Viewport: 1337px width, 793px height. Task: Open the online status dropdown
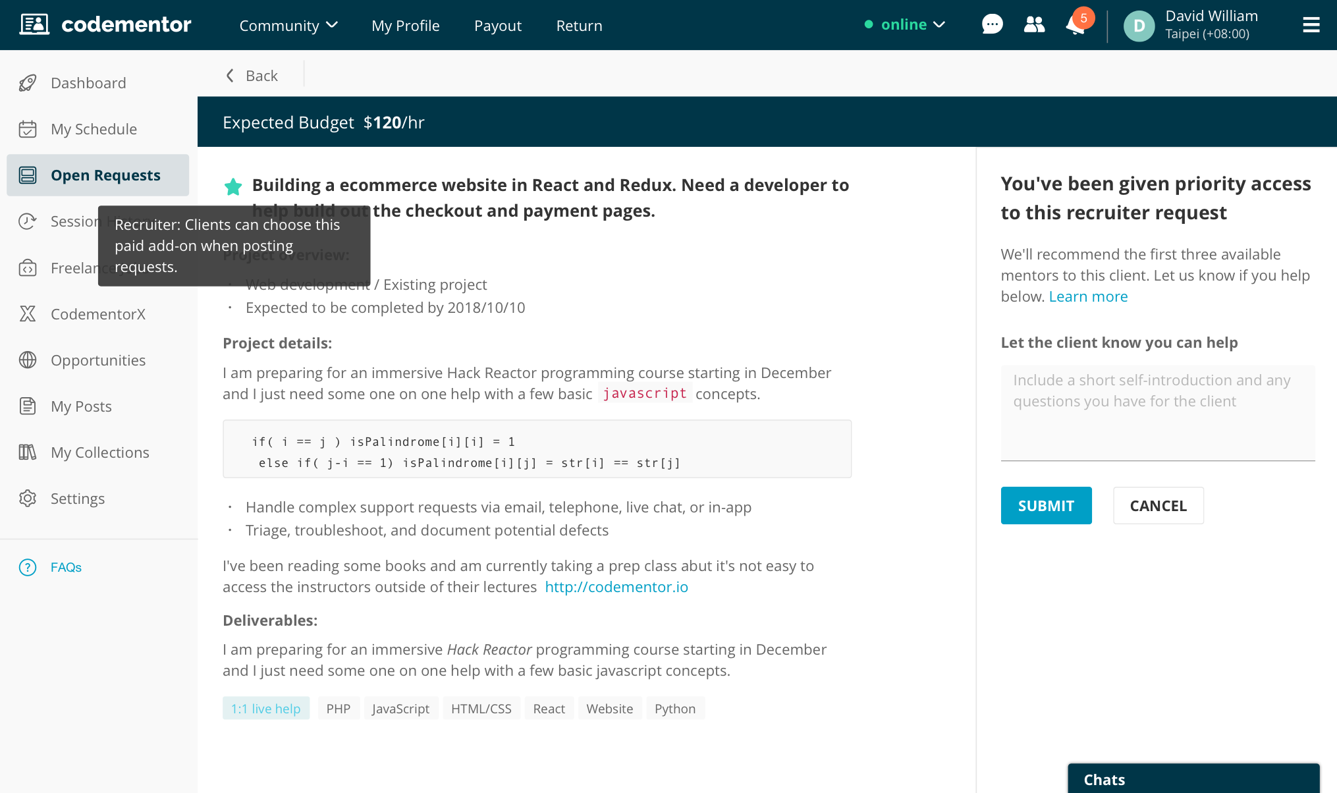[x=905, y=24]
